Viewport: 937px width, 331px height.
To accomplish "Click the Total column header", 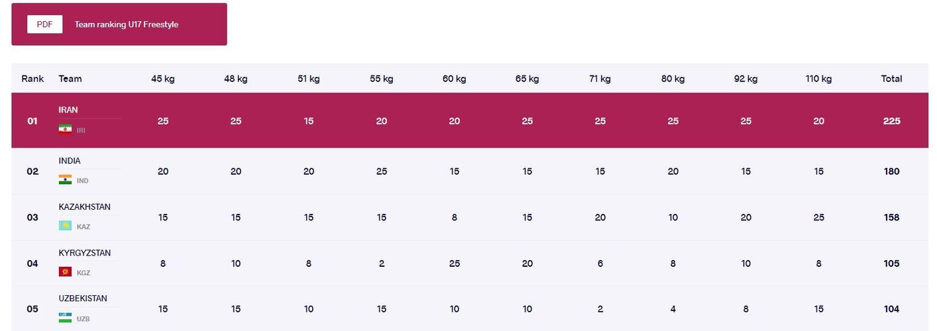I will tap(891, 79).
